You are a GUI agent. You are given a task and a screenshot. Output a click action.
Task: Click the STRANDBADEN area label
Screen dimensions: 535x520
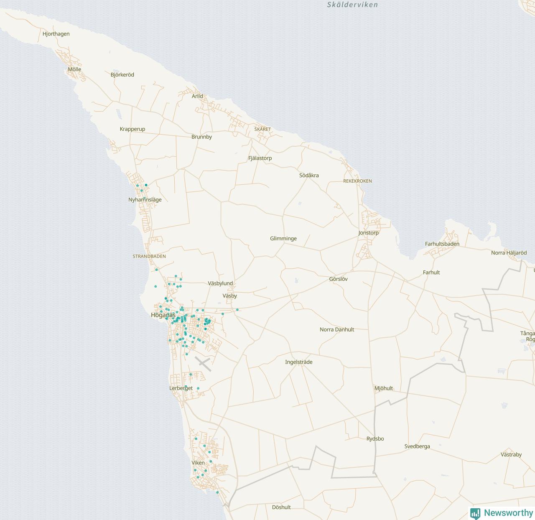[x=149, y=256]
